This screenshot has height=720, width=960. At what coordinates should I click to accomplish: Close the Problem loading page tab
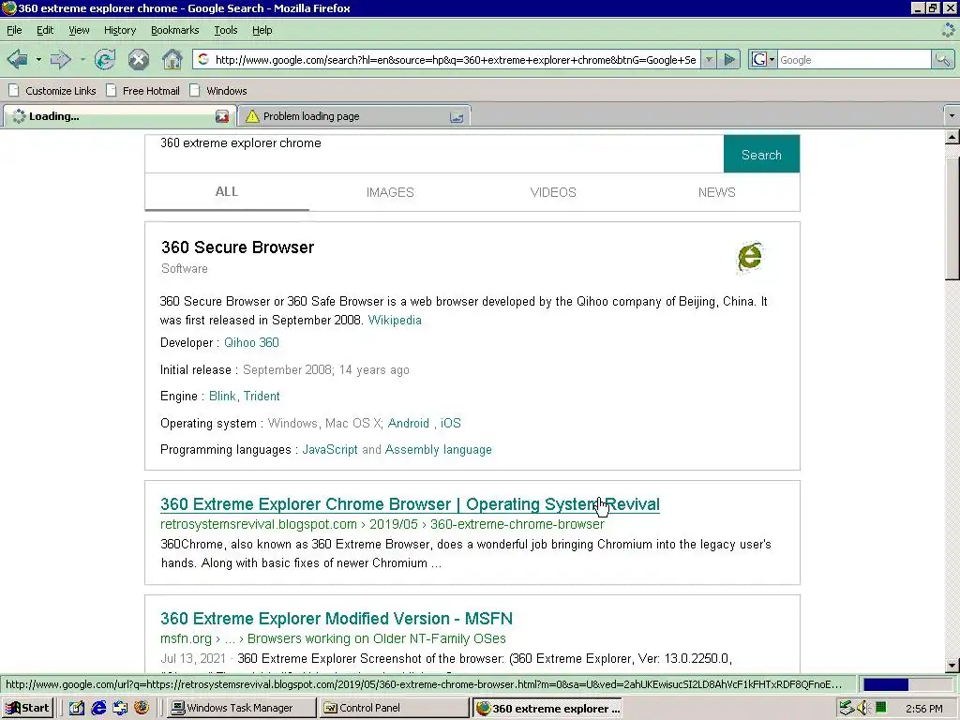coord(457,116)
